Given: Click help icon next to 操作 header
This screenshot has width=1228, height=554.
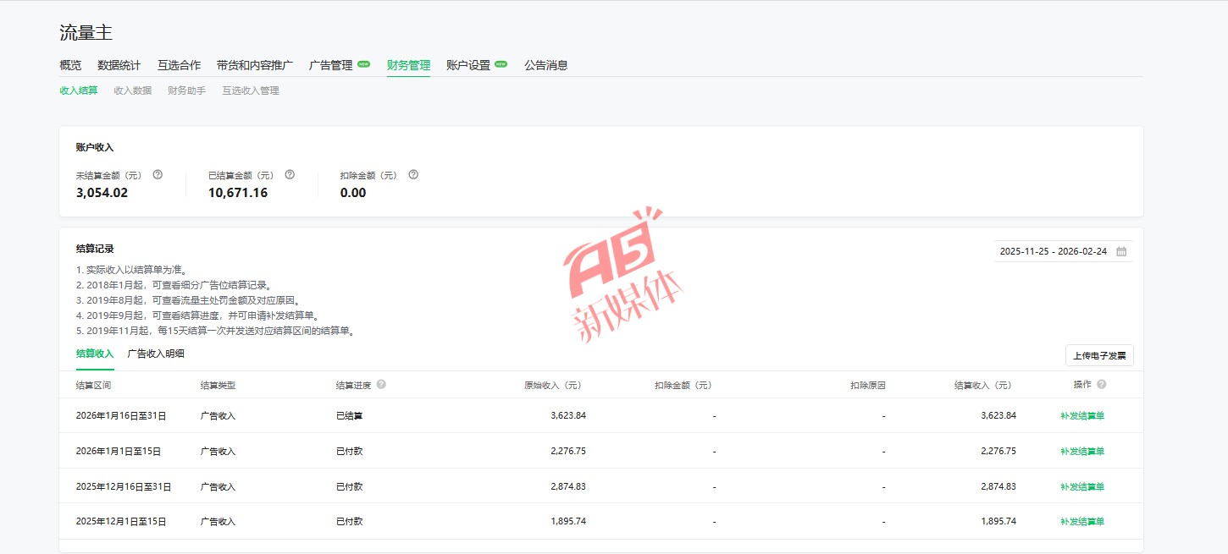Looking at the screenshot, I should (1101, 385).
